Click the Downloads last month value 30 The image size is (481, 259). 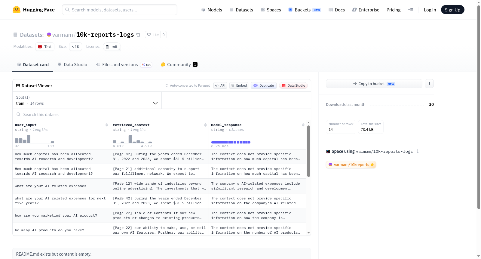pos(431,104)
